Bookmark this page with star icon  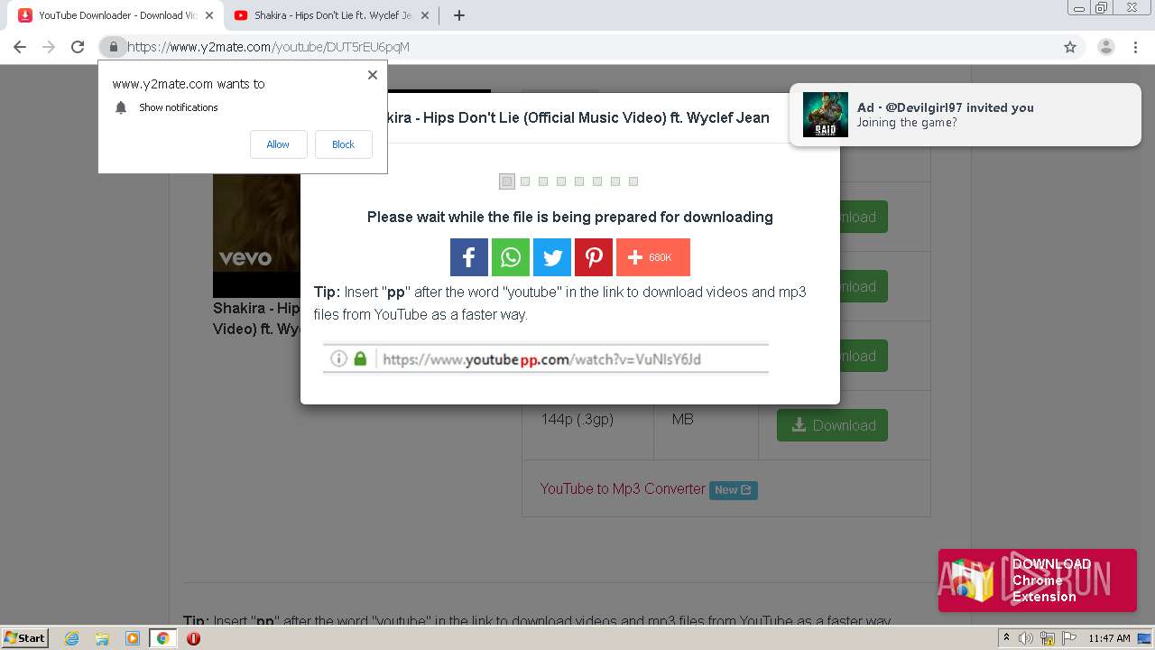pos(1070,47)
